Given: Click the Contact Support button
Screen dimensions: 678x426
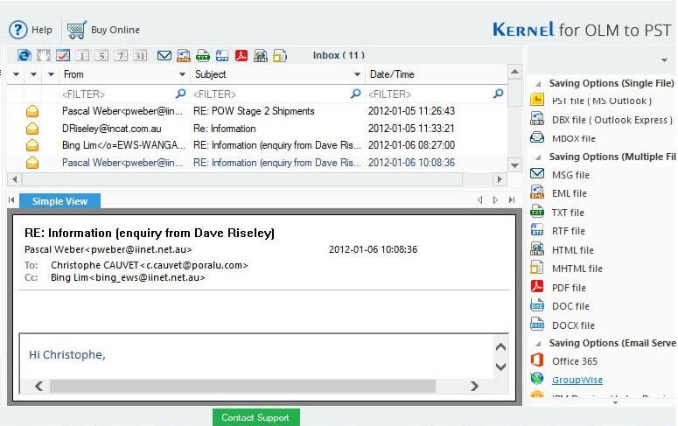Looking at the screenshot, I should pyautogui.click(x=256, y=417).
